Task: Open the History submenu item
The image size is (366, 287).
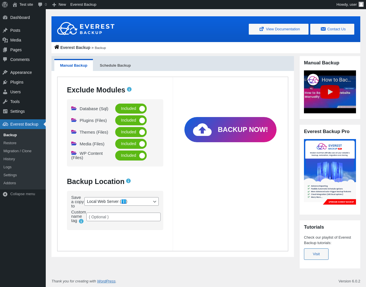Action: [23, 159]
